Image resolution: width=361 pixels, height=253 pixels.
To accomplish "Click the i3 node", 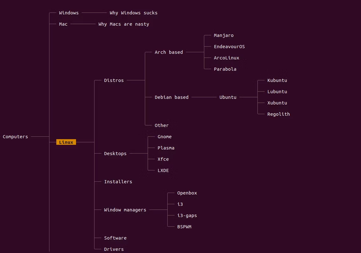I will pyautogui.click(x=180, y=204).
